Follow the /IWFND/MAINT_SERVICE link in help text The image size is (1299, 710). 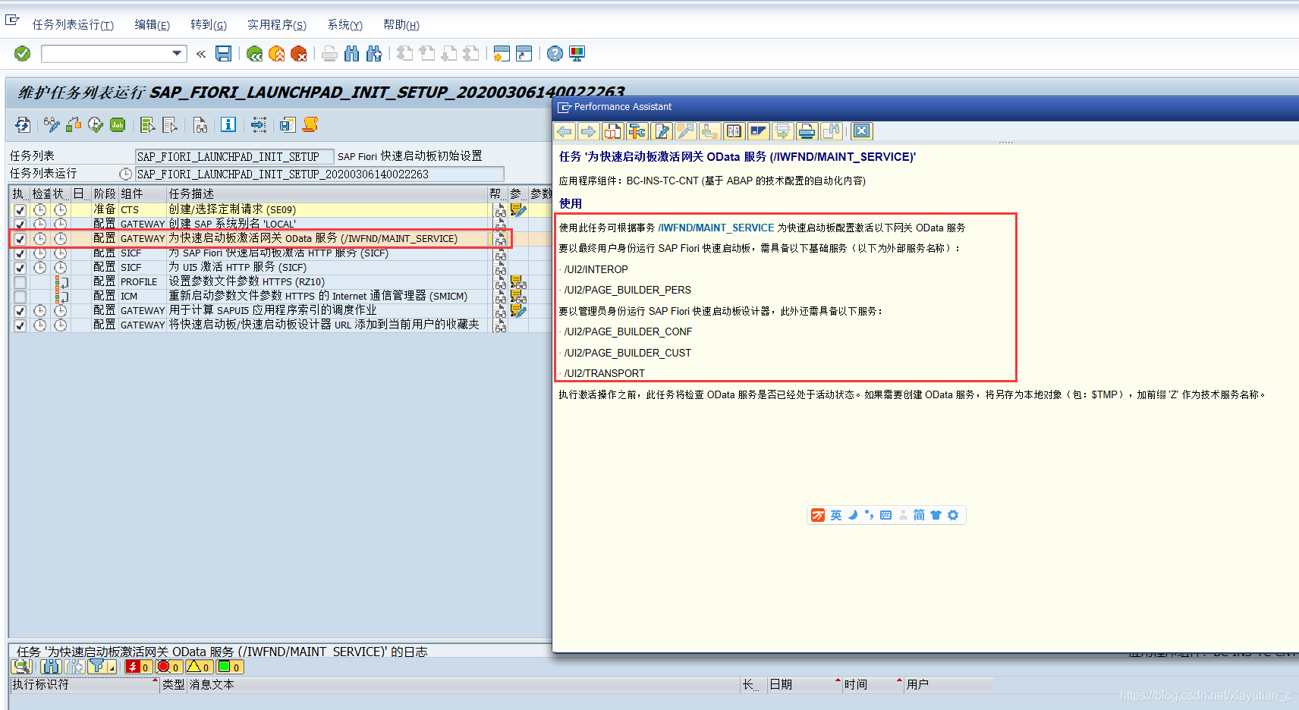tap(716, 228)
